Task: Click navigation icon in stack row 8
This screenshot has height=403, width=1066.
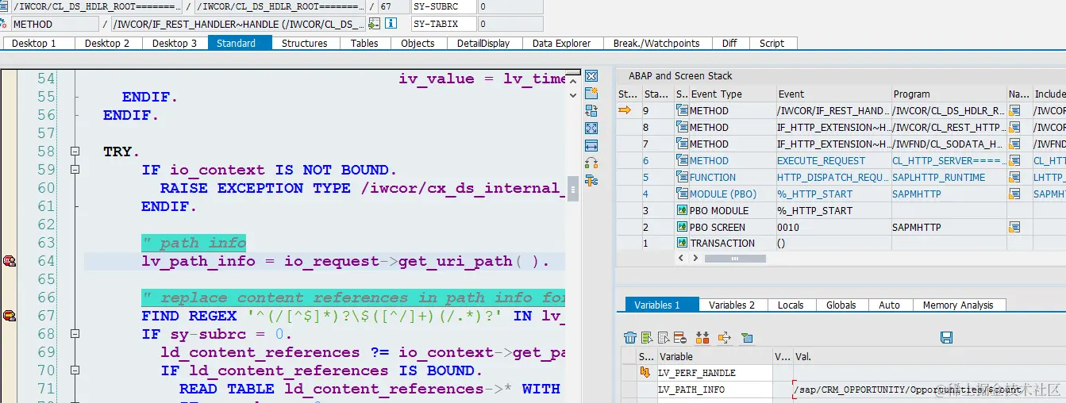Action: 1014,128
